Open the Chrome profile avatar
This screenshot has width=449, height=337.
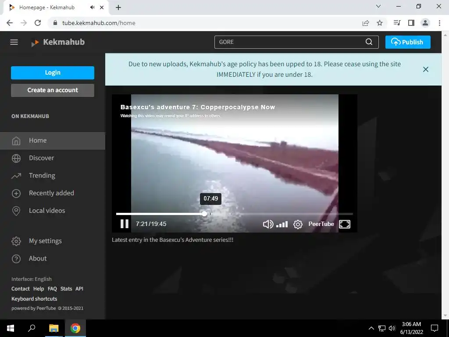coord(425,23)
